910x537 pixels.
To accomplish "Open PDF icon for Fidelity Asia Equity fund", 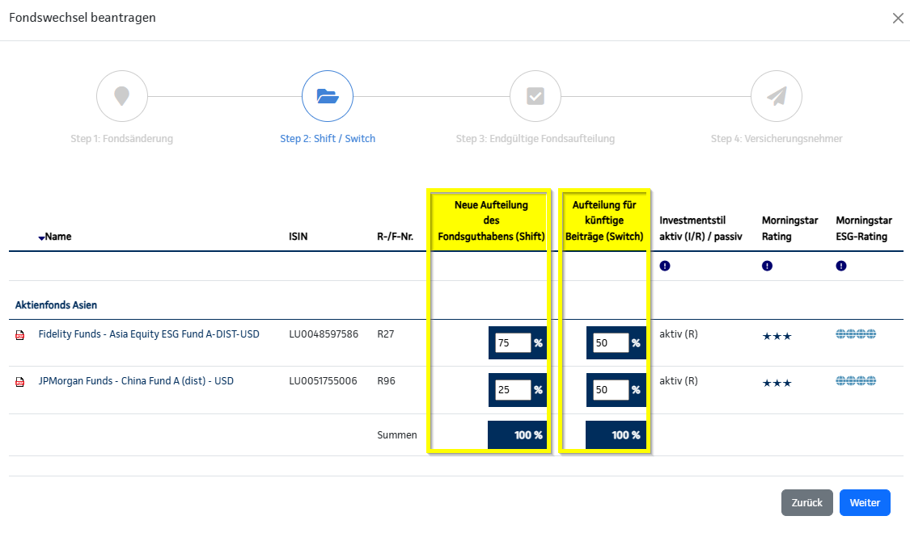I will [20, 335].
